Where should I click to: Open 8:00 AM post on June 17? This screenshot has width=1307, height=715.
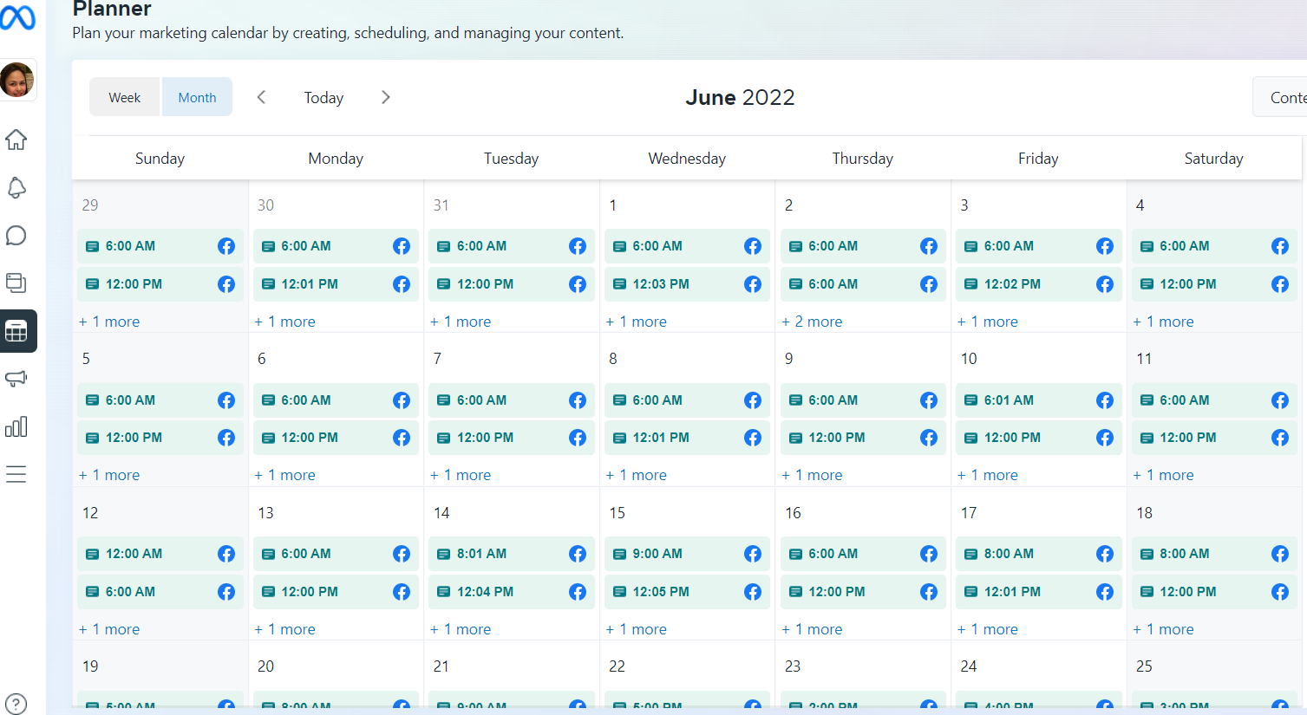click(x=1038, y=554)
